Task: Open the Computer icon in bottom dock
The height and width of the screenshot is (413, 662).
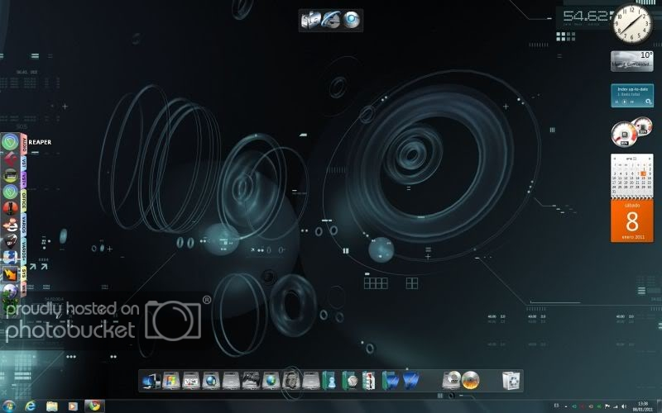Action: pyautogui.click(x=151, y=381)
